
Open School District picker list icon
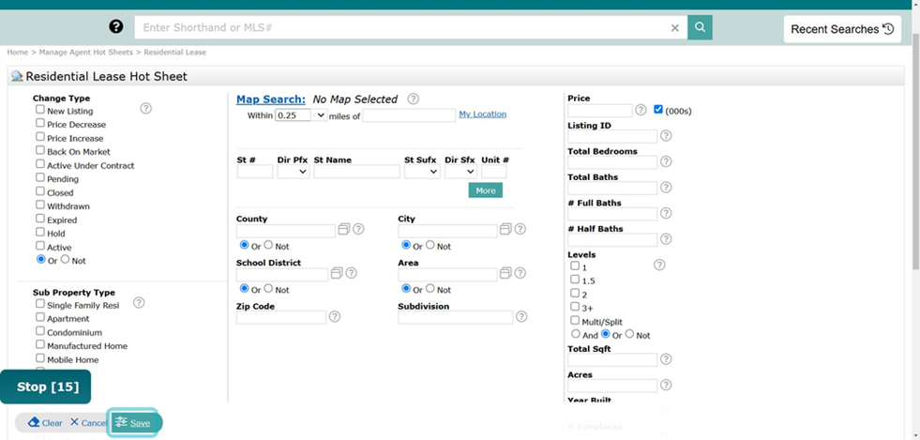tap(337, 273)
